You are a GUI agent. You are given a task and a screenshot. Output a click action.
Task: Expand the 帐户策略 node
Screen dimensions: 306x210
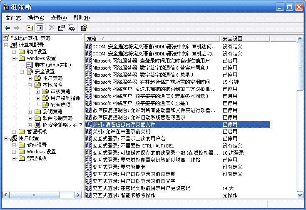pyautogui.click(x=30, y=78)
